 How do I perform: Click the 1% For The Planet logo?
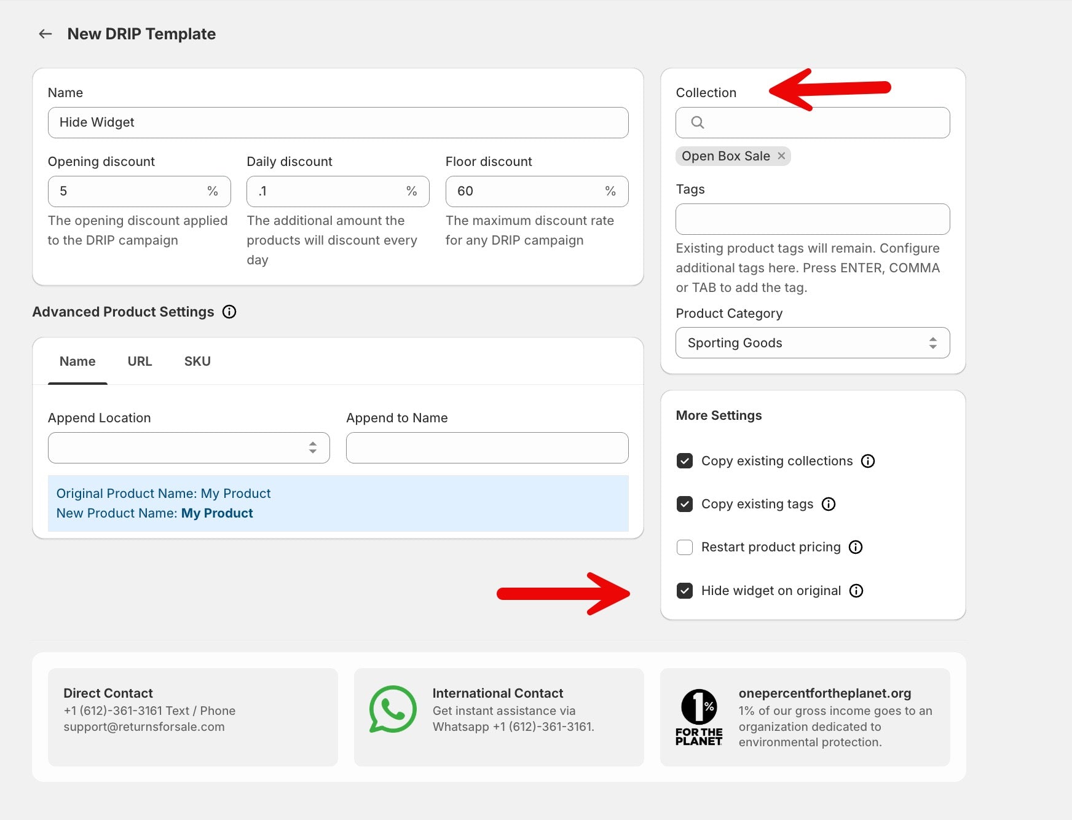[699, 717]
